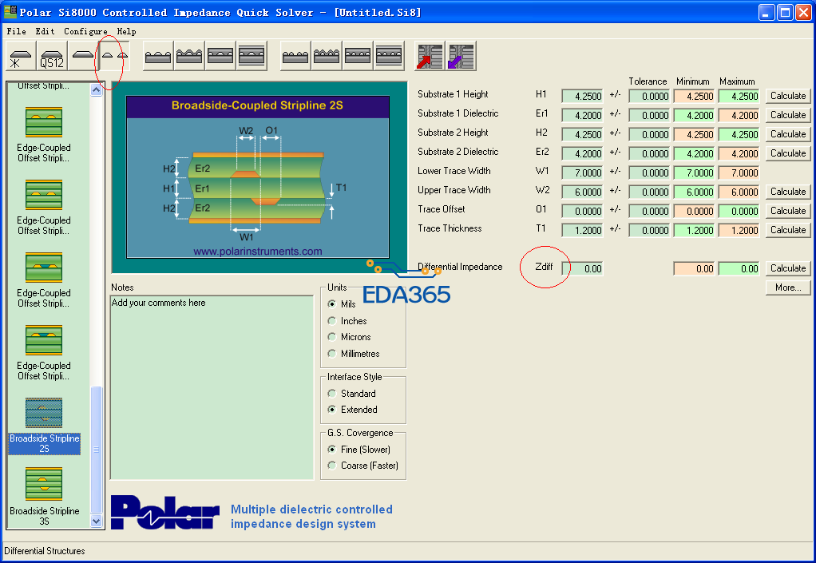Select the first surface microstrip toolbar icon
The image size is (816, 563).
click(x=21, y=56)
